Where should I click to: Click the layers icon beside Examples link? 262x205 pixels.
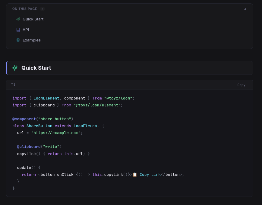pos(18,40)
